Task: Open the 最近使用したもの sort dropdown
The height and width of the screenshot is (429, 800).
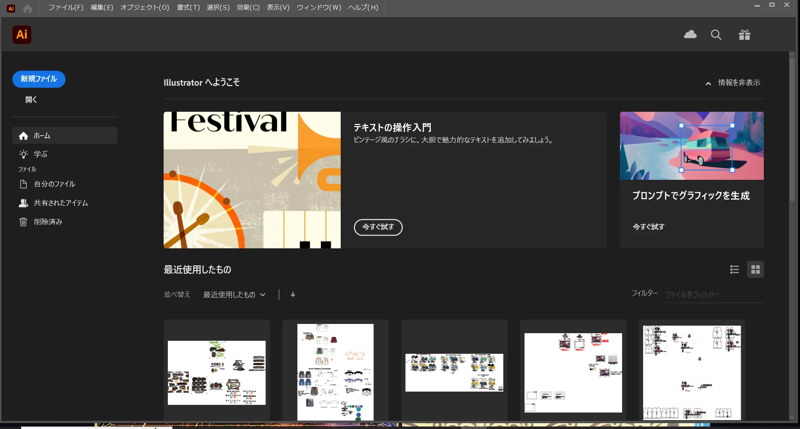Action: coord(234,295)
